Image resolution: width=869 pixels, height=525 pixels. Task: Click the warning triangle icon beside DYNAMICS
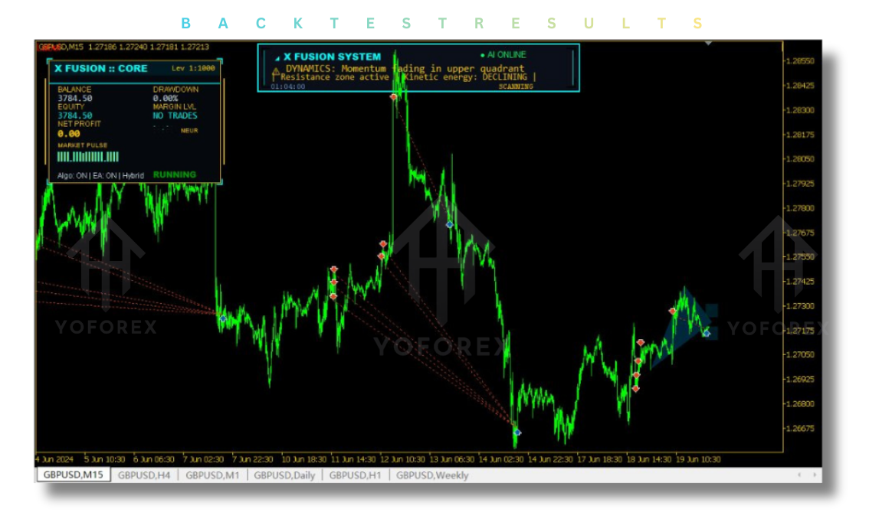(276, 70)
